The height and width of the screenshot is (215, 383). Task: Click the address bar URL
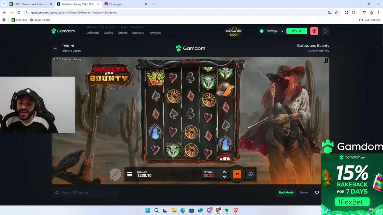pos(74,13)
